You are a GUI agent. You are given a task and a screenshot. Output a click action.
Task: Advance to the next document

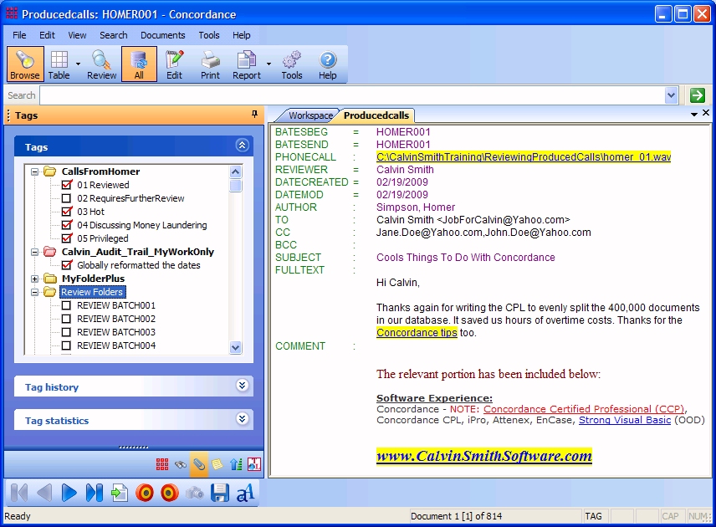pos(69,494)
